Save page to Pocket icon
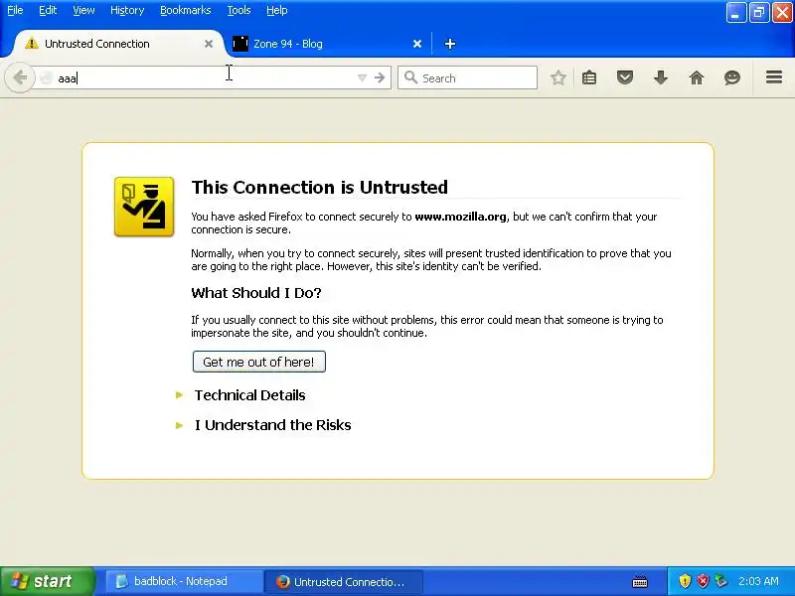Image resolution: width=795 pixels, height=596 pixels. 625,77
